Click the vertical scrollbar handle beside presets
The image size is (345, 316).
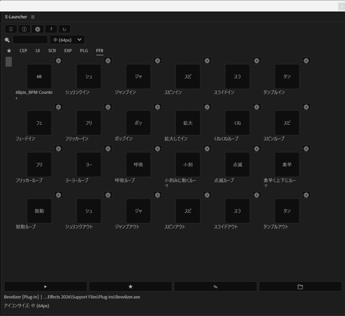tap(8, 62)
